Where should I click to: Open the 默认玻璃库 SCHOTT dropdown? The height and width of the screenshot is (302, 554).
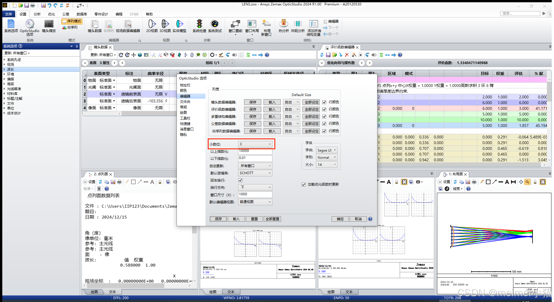(255, 173)
